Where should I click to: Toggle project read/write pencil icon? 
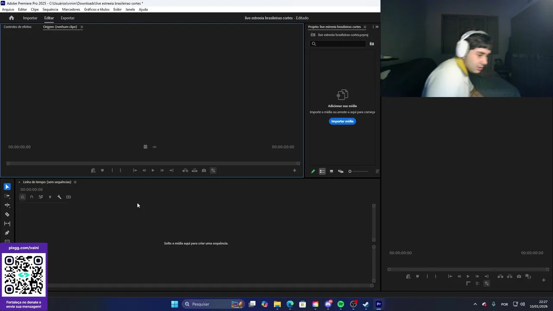[x=313, y=171]
